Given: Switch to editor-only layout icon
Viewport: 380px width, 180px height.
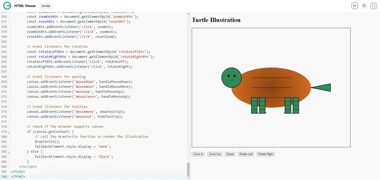Looking at the screenshot, I should [354, 6].
